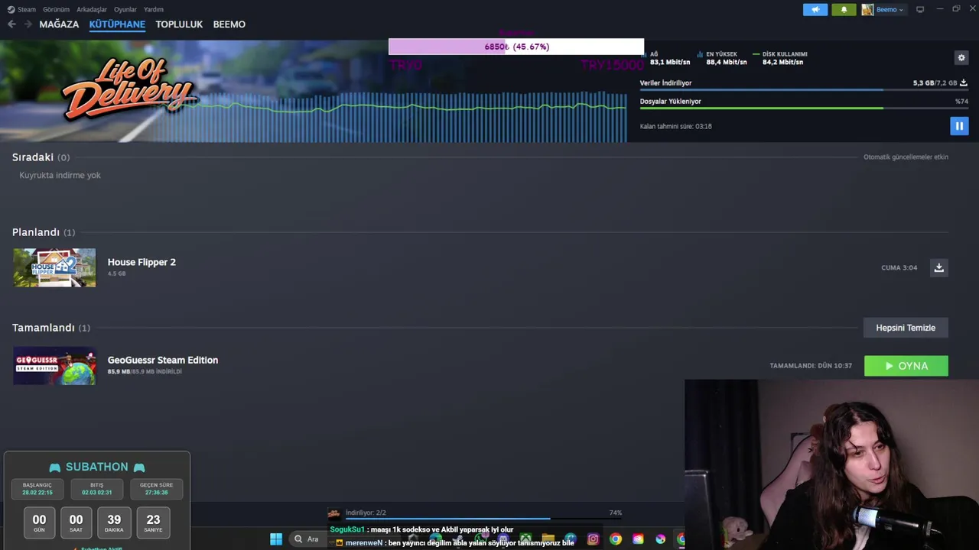Click Otomatik güncellemeler etkin text

coord(906,157)
